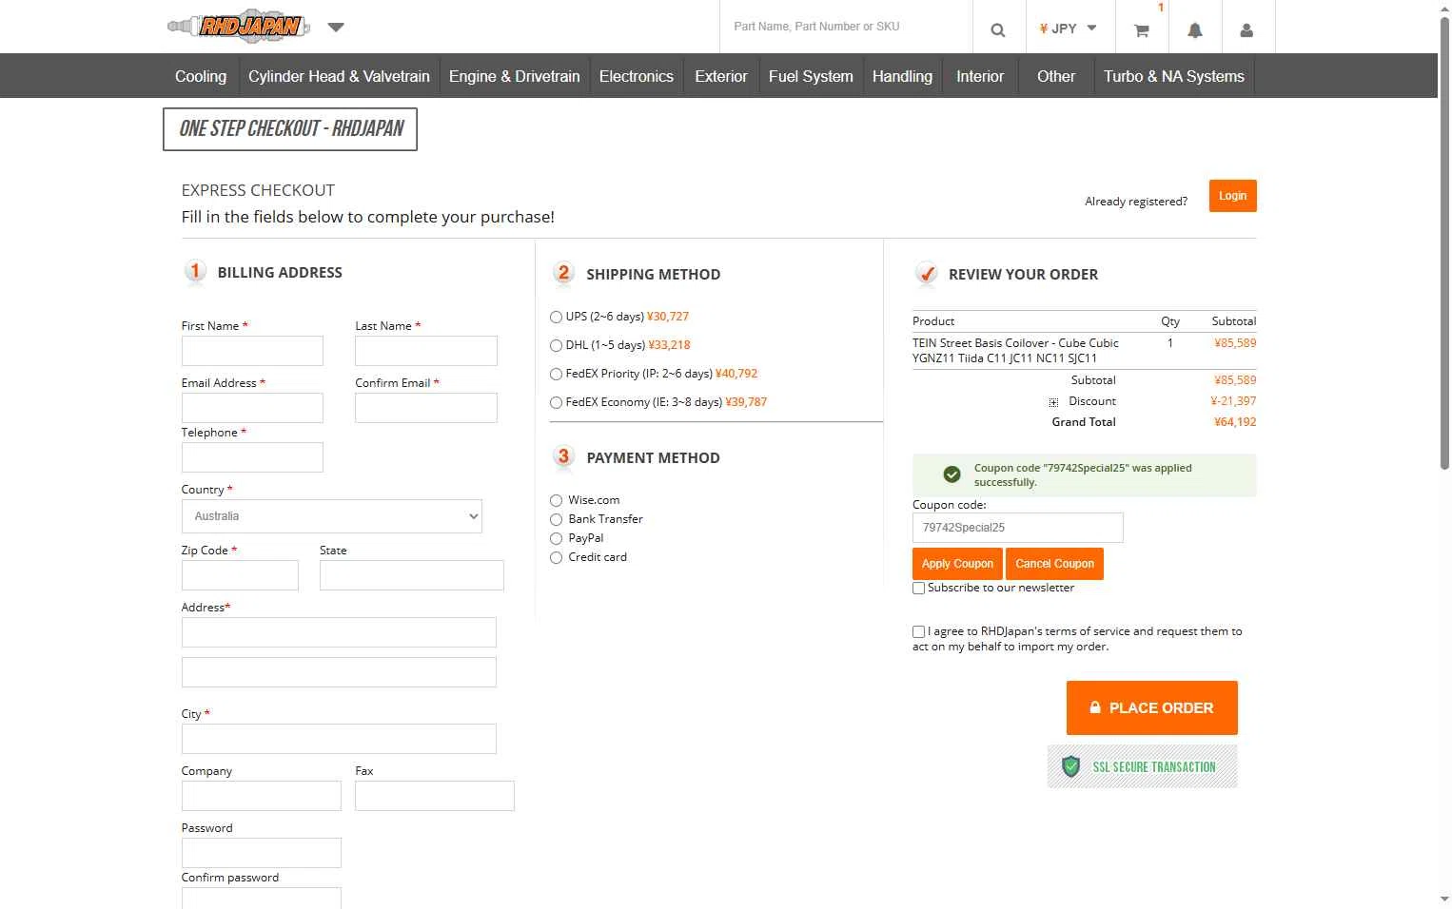Viewport: 1452px width, 909px height.
Task: Click the TEIN Street Basis Coilover product name
Action: (1015, 351)
